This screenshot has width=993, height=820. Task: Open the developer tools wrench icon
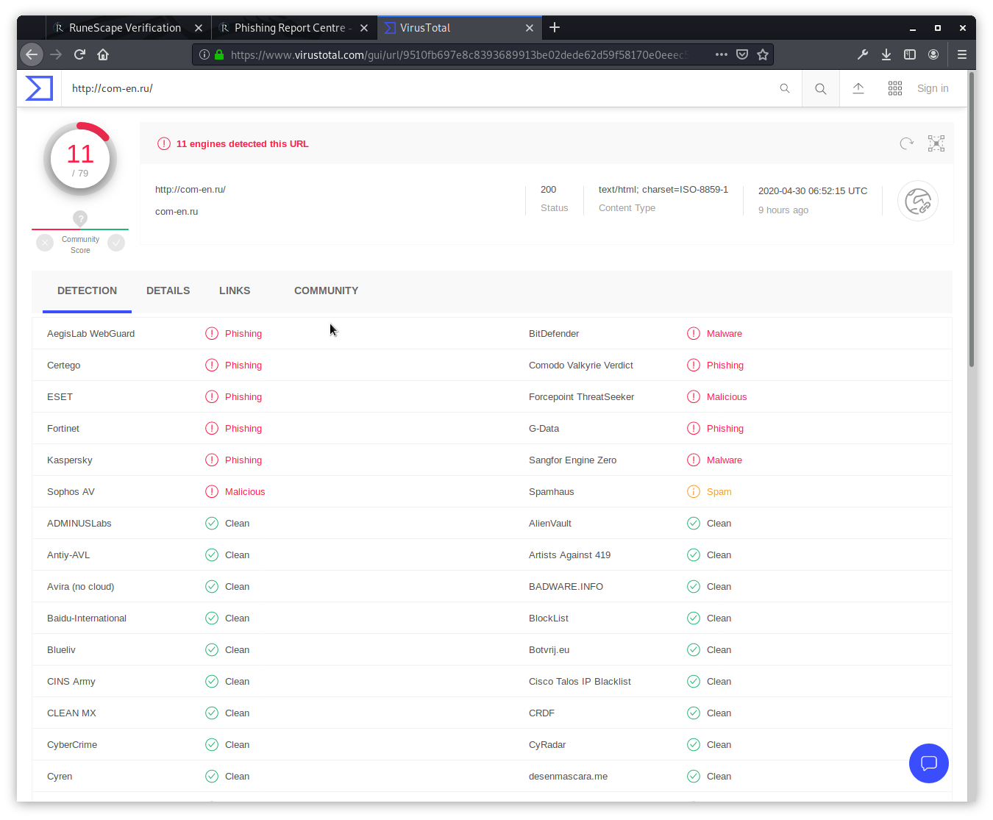(863, 54)
